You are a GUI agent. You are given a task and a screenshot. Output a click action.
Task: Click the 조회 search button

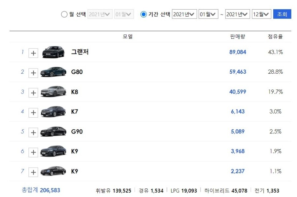pos(282,14)
